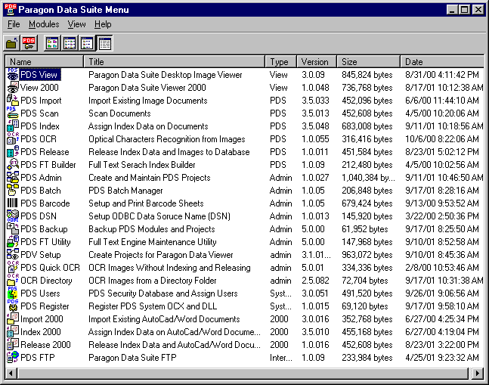
Task: Select the PDS Barcode module icon
Action: pos(13,203)
